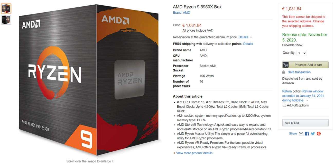This screenshot has width=334, height=164.
Task: Click main Ryzen 9 product image
Action: 89,80
